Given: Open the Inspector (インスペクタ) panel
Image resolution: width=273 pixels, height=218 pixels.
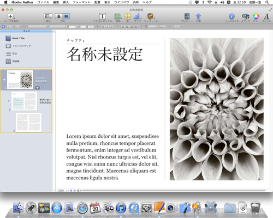Looking at the screenshot, I should tap(232, 16).
